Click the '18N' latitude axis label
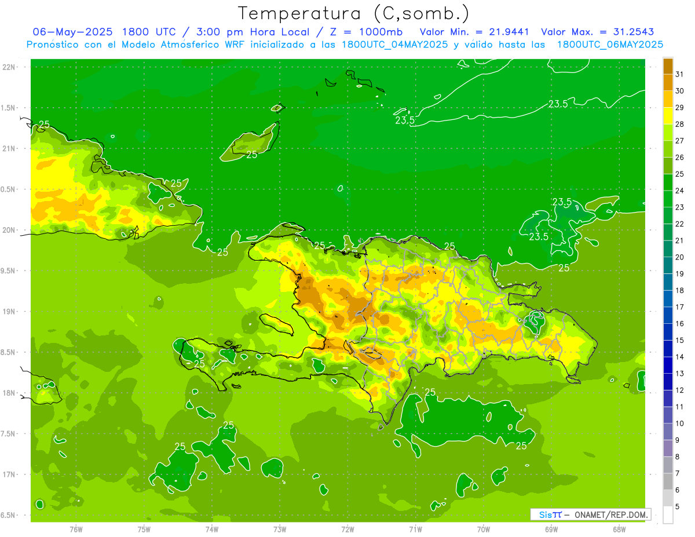The height and width of the screenshot is (537, 695). [x=9, y=393]
